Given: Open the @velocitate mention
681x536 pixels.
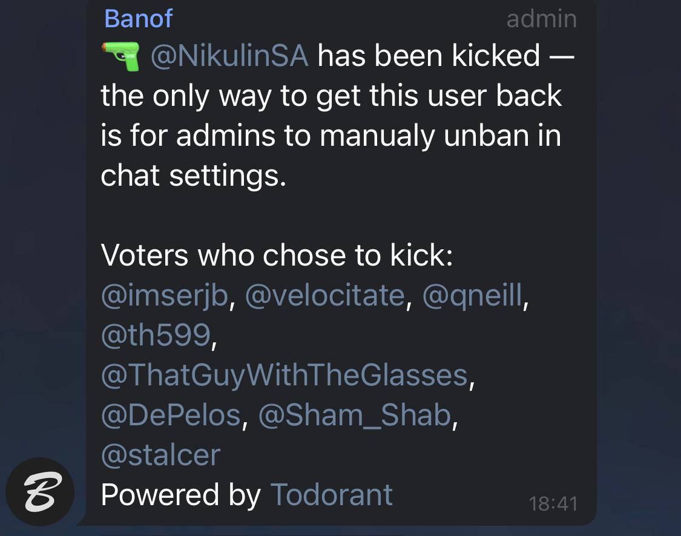Looking at the screenshot, I should [x=325, y=296].
